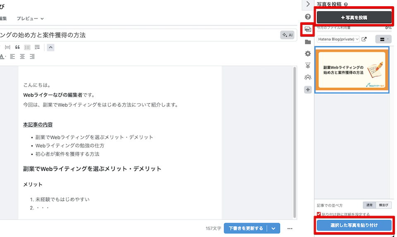Collapse the editor toolbar with chevron-up button
The width and height of the screenshot is (397, 237).
pyautogui.click(x=50, y=47)
